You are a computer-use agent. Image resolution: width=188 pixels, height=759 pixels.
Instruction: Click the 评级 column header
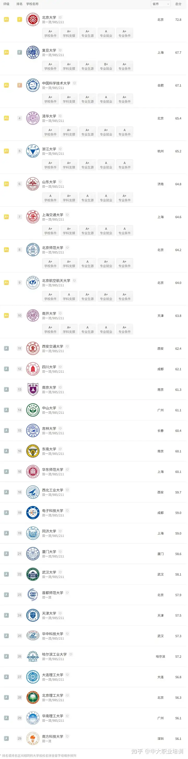6,4
